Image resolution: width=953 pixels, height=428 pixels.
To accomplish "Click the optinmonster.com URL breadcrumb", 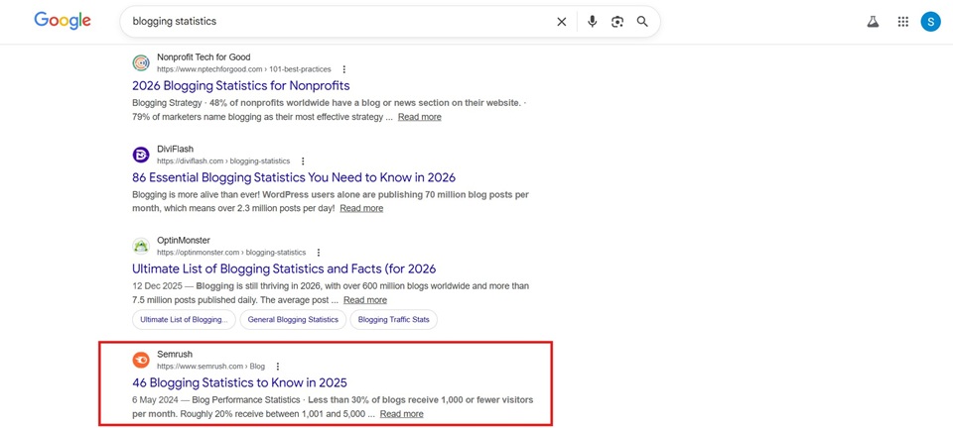I will click(x=231, y=253).
